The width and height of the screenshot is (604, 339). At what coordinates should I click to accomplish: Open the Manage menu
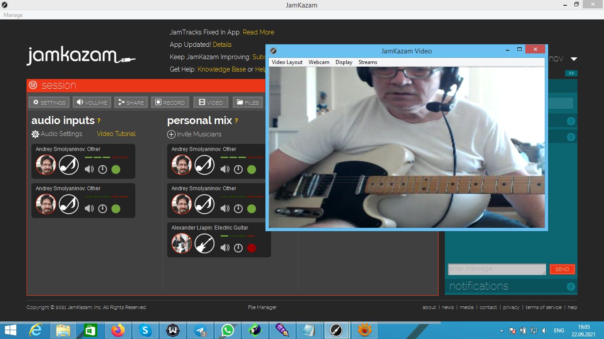13,15
